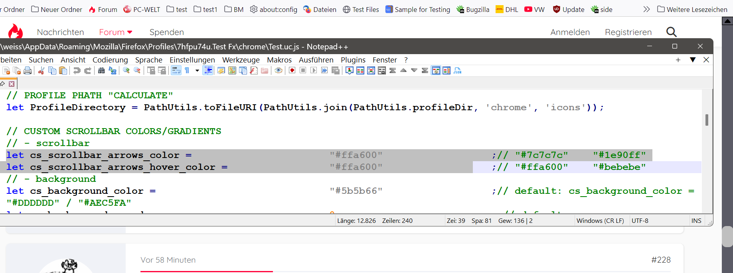
Task: Open the Einstellungen menu
Action: pos(192,60)
